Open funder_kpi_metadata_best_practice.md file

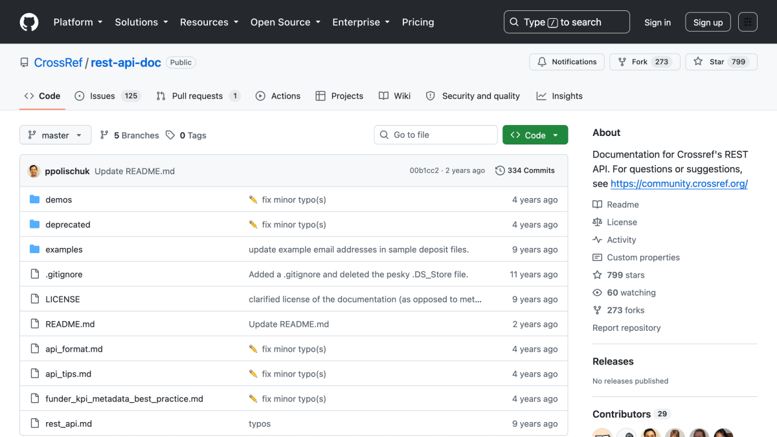pyautogui.click(x=124, y=399)
